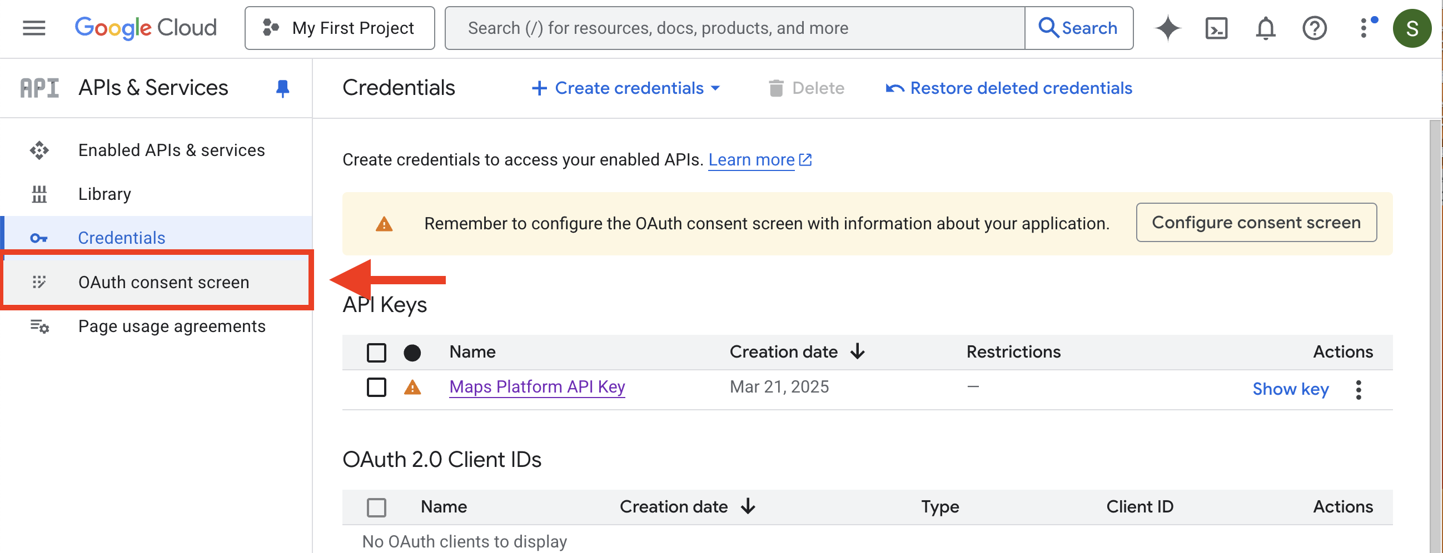The image size is (1443, 553).
Task: Click the Gemini AI sparkle icon
Action: pos(1167,28)
